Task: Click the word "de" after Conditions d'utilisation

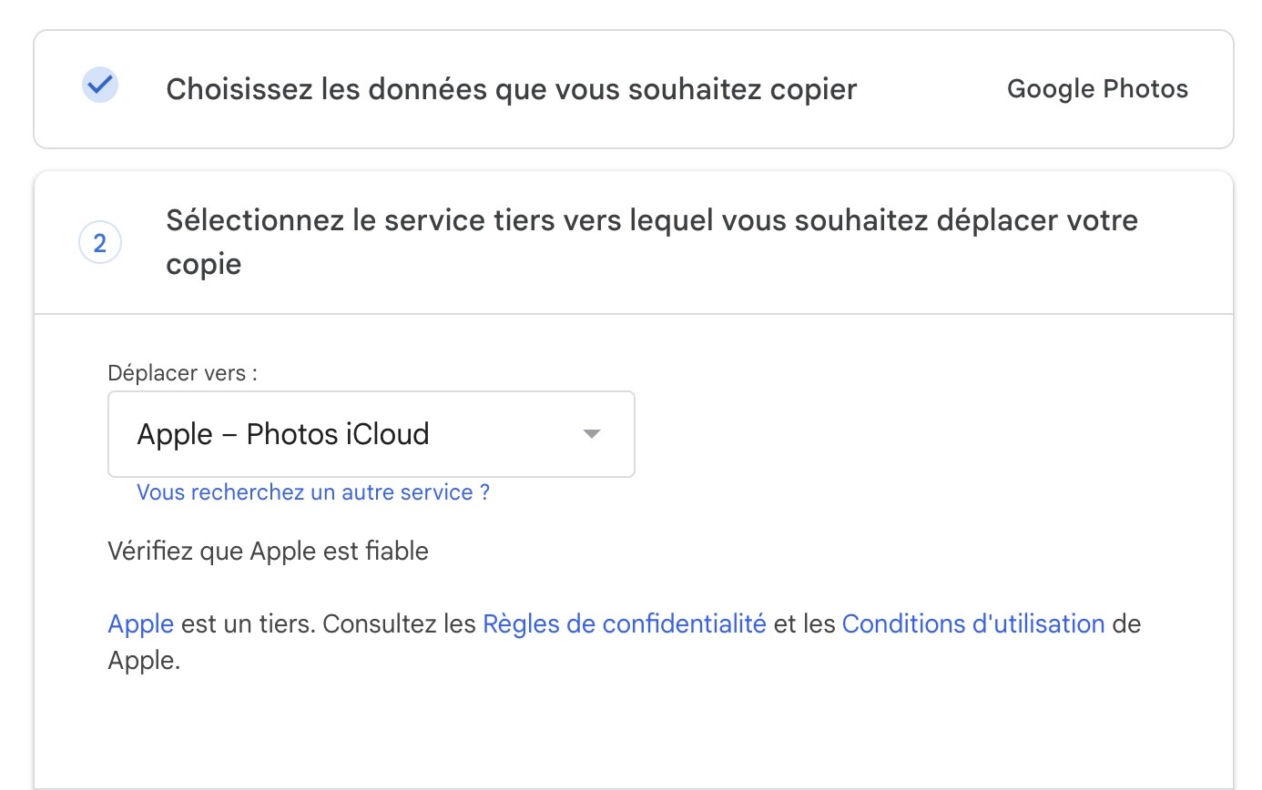Action: click(1126, 624)
